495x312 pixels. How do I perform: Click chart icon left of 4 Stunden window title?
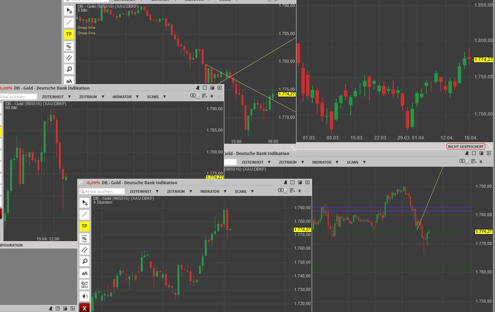pyautogui.click(x=81, y=182)
